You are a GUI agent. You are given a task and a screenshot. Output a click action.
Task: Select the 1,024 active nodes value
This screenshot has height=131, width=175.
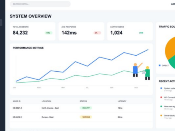click(x=116, y=33)
